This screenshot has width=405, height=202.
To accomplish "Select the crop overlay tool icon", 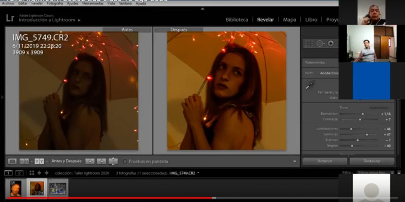I will pos(309,43).
